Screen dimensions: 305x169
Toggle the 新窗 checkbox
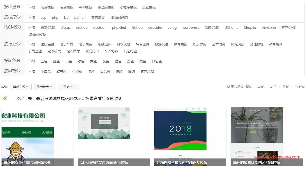[x=296, y=87]
